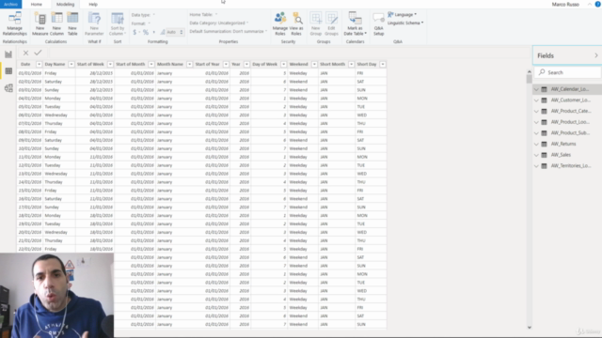Click Marco Russo account name
Viewport: 602px width, 338px height.
pyautogui.click(x=565, y=4)
